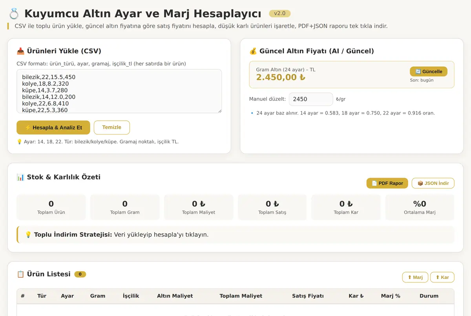This screenshot has width=471, height=316.
Task: Click the chart icon by Stok & Karlılık Özeti
Action: (x=20, y=177)
